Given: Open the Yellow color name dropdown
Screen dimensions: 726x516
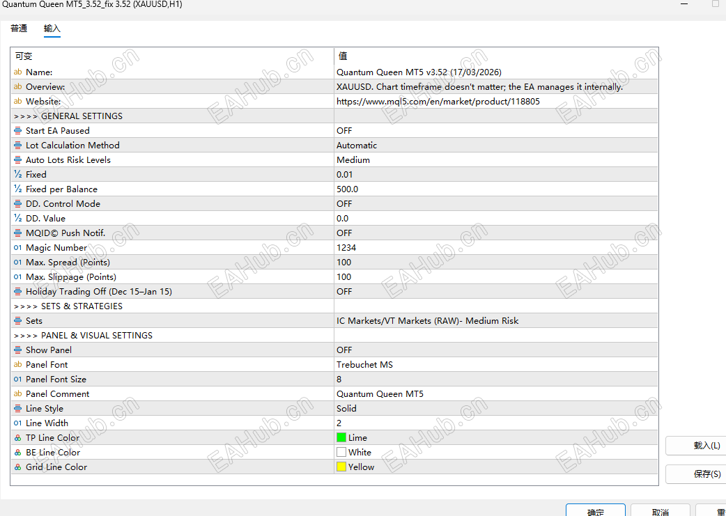Looking at the screenshot, I should (361, 467).
